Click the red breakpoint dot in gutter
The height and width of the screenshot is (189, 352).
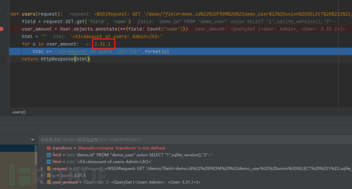point(2,29)
